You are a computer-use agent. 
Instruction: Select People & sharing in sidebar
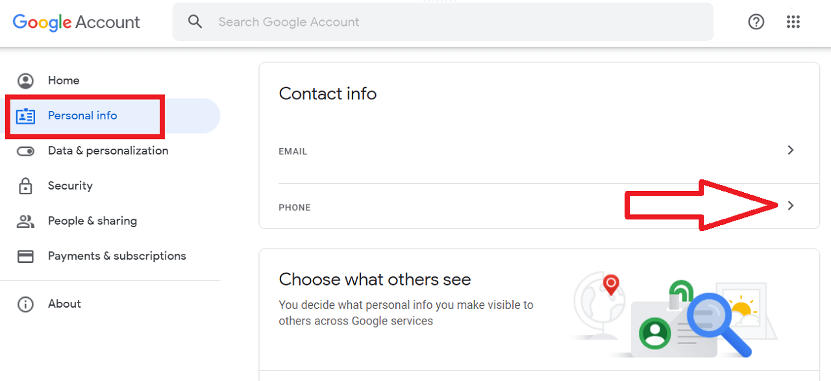92,221
